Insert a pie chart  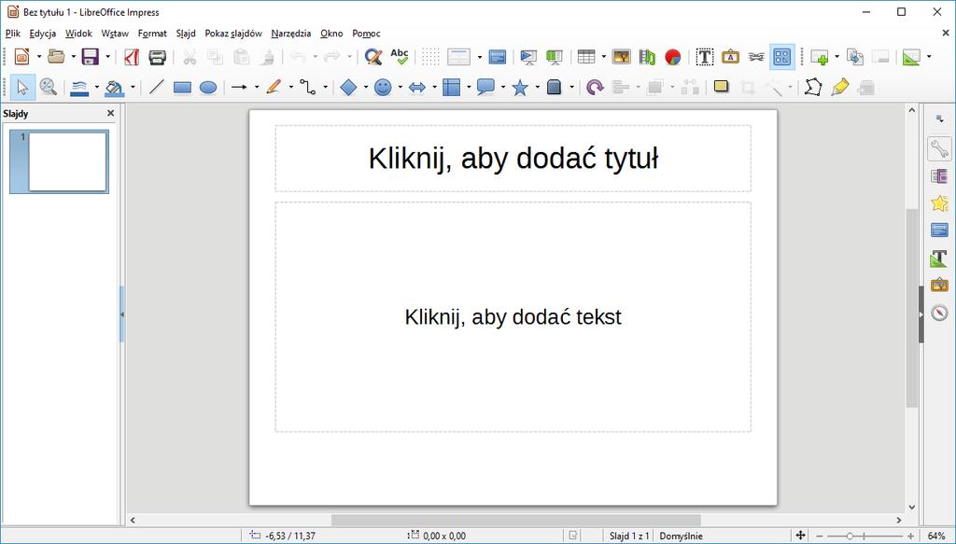[672, 57]
